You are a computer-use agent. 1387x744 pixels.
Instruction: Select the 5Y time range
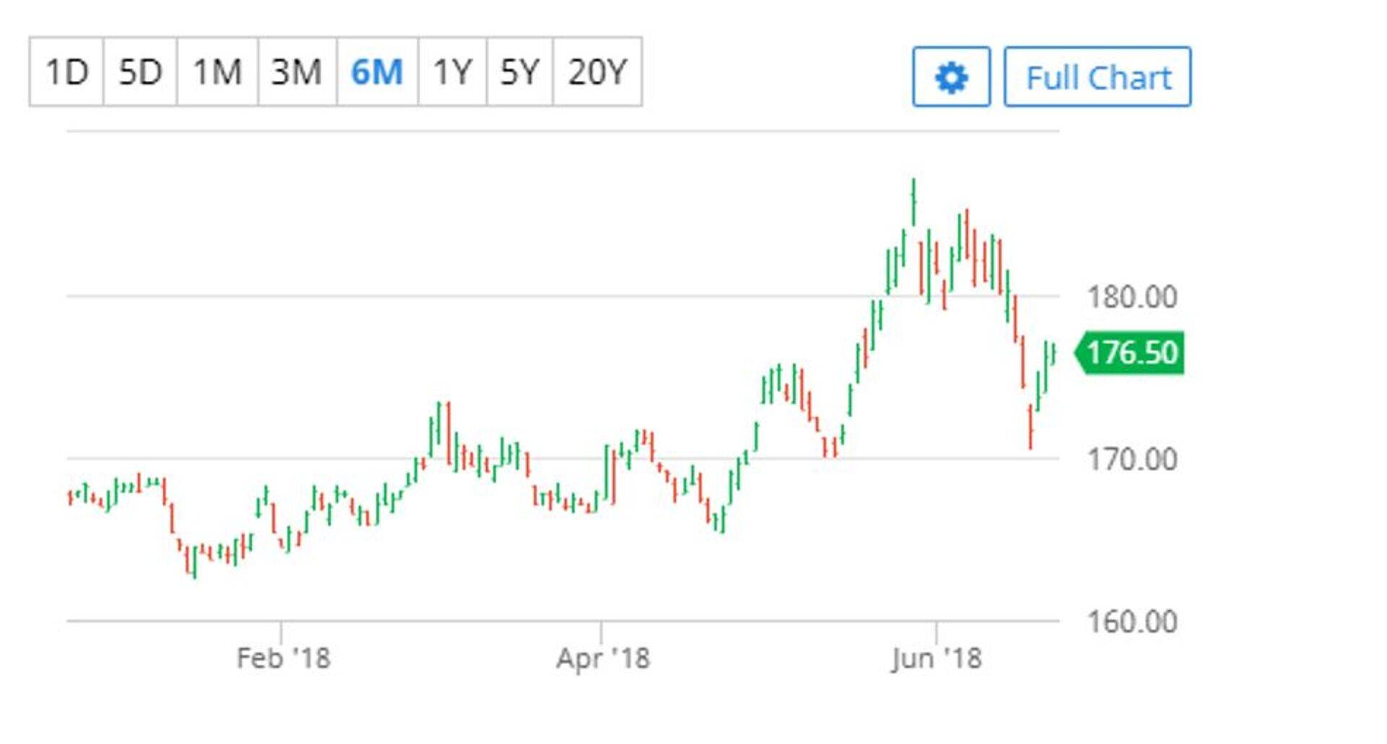[x=519, y=72]
